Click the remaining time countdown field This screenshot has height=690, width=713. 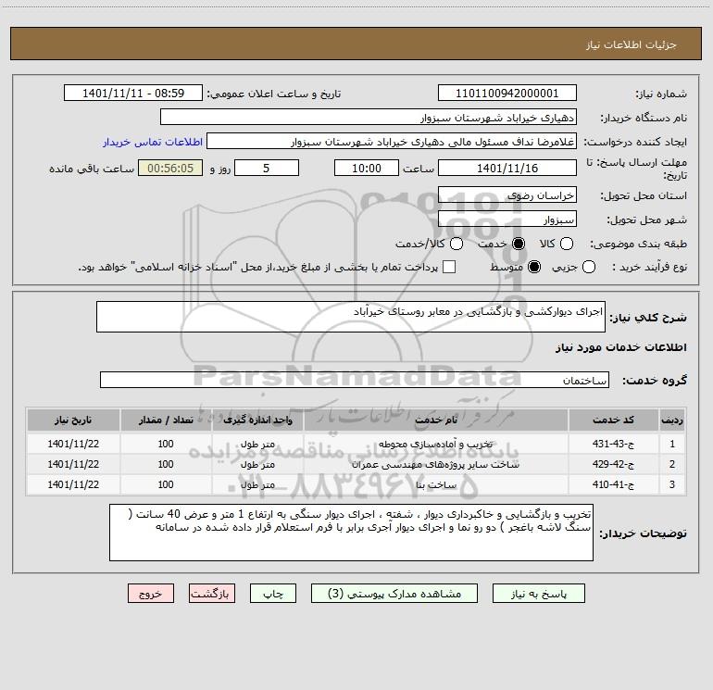pos(170,169)
